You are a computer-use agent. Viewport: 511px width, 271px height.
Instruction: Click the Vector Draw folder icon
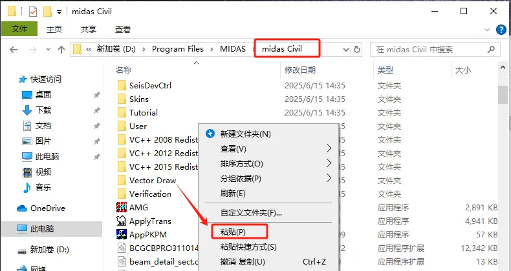(x=122, y=180)
